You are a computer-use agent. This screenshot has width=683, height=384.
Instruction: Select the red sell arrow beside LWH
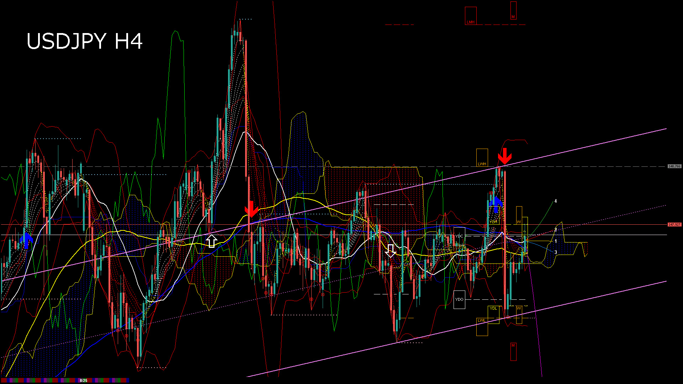[504, 156]
